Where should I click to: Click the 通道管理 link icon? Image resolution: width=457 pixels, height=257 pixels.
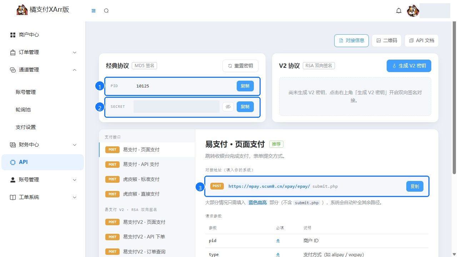click(13, 70)
